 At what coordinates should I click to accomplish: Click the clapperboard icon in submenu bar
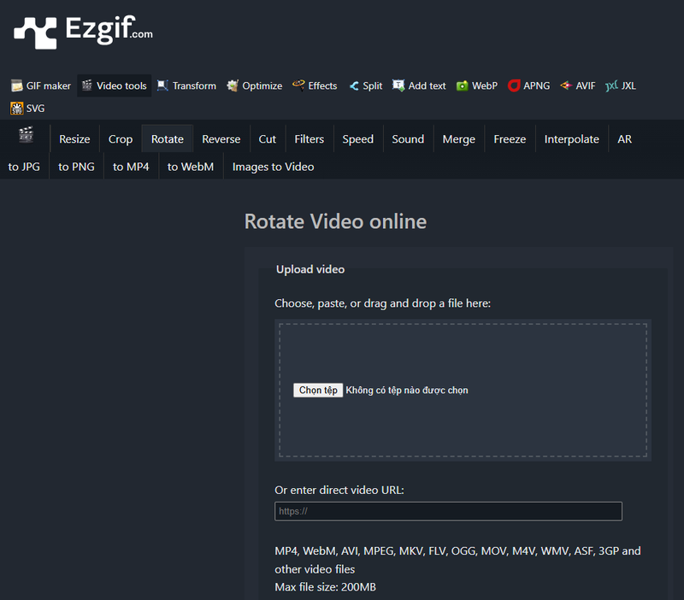27,135
